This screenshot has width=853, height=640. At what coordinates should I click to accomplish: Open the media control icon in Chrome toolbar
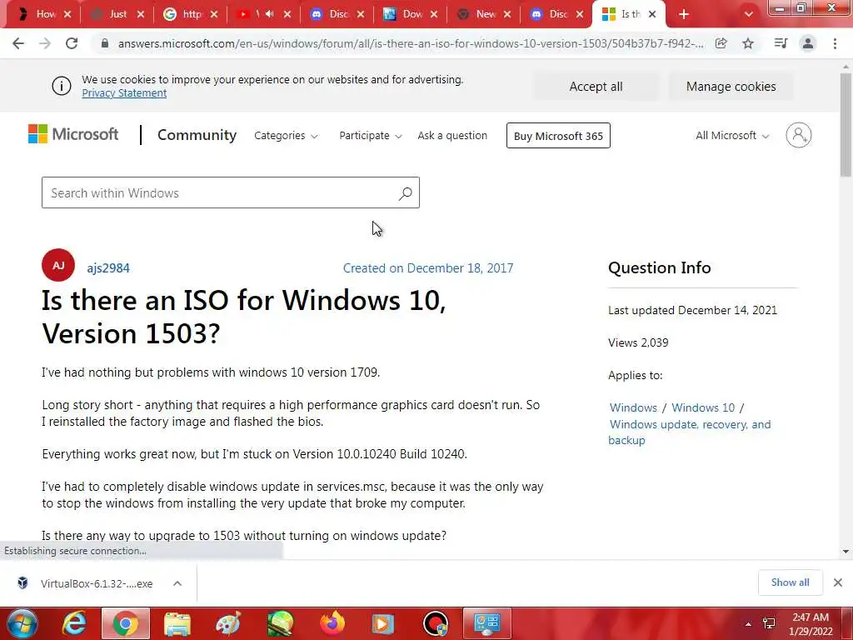pyautogui.click(x=781, y=43)
